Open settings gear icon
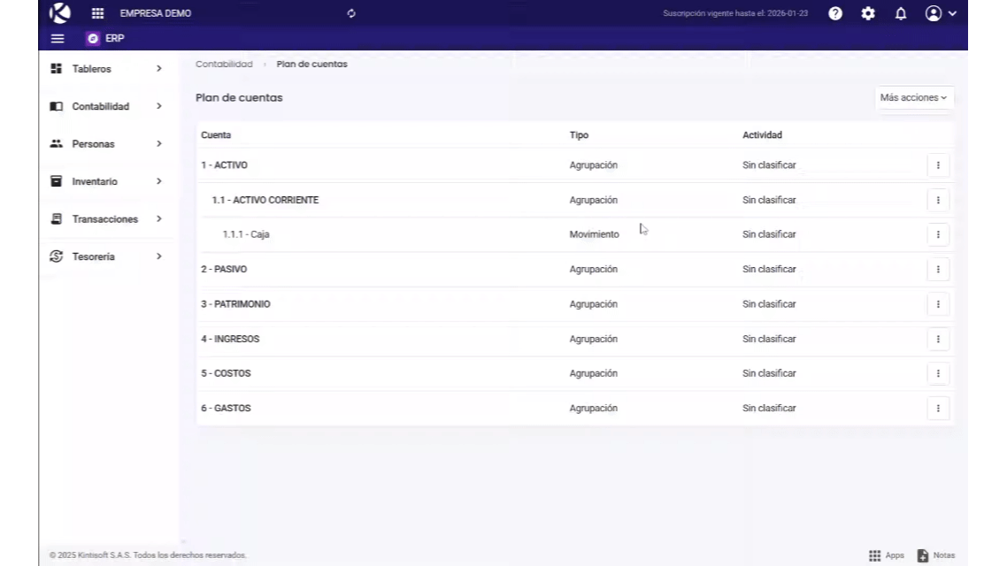Image resolution: width=1007 pixels, height=566 pixels. (868, 13)
